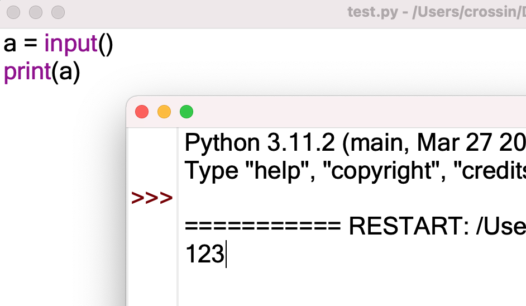
Task: Click the (a) argument after print
Action: pyautogui.click(x=66, y=72)
